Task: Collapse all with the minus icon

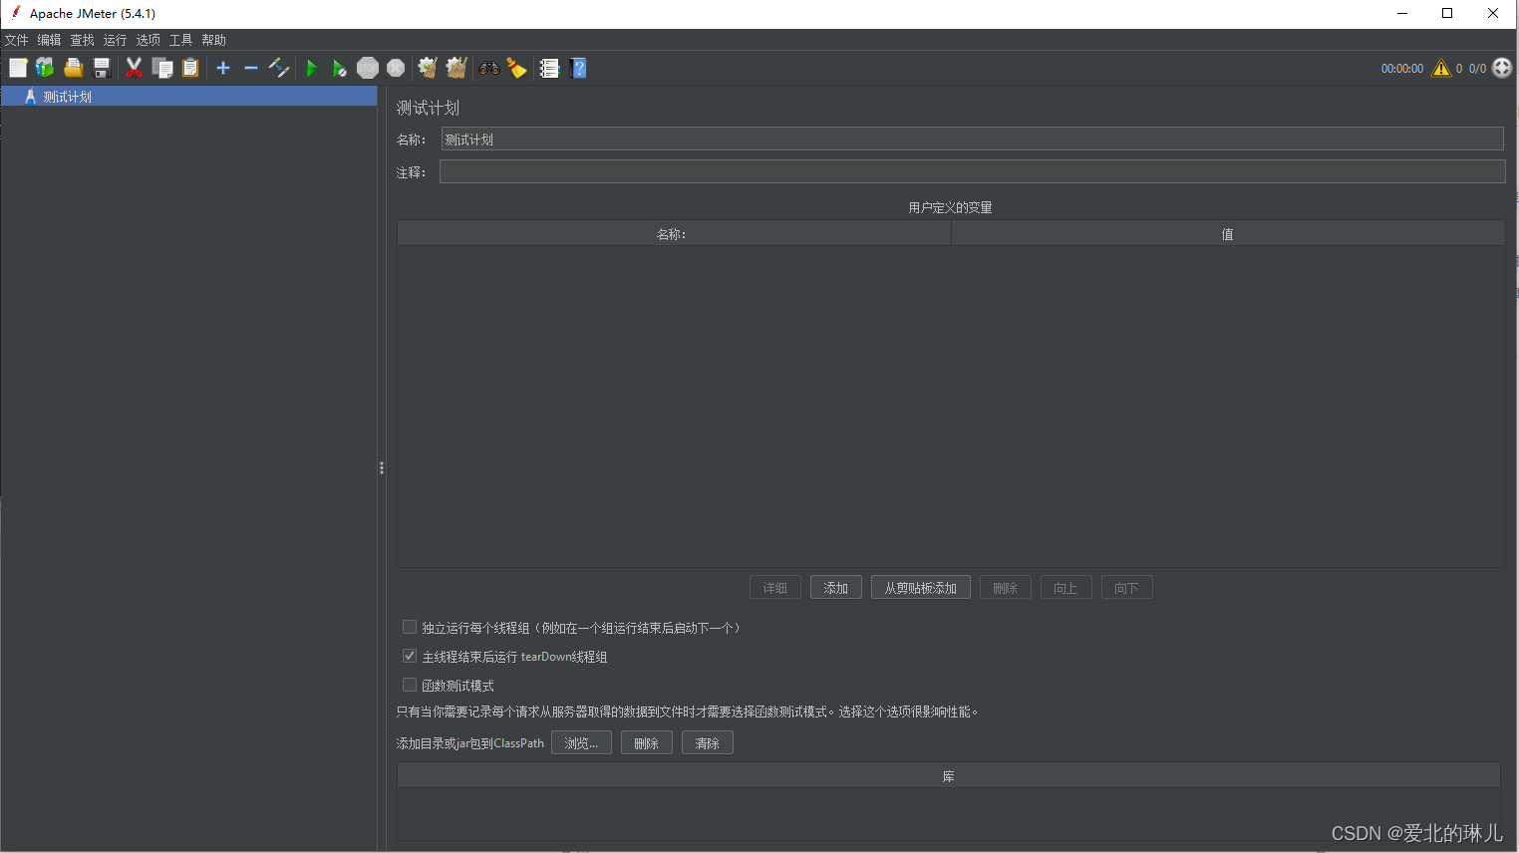Action: (251, 68)
